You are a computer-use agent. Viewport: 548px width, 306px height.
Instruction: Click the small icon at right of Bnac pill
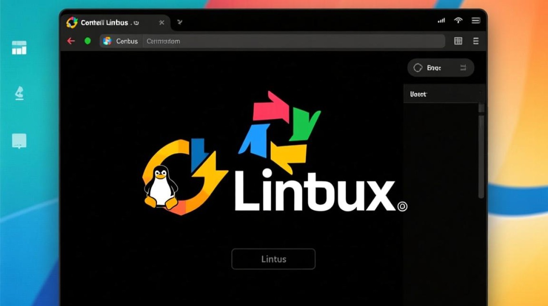click(x=463, y=68)
